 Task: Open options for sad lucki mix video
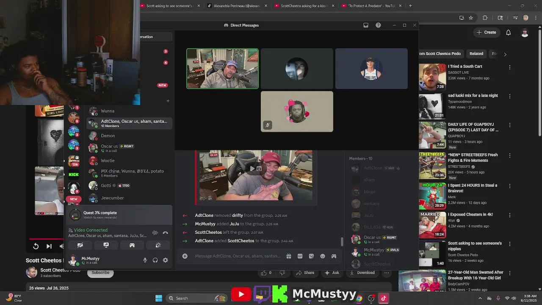click(509, 96)
